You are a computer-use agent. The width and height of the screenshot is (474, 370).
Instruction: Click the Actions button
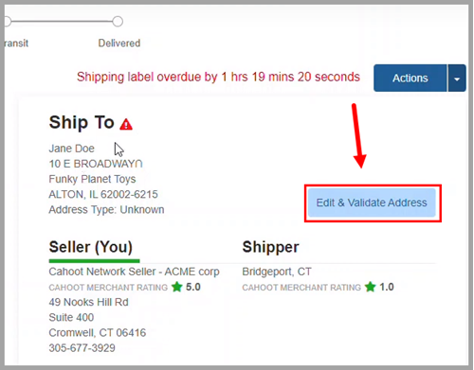coord(410,79)
